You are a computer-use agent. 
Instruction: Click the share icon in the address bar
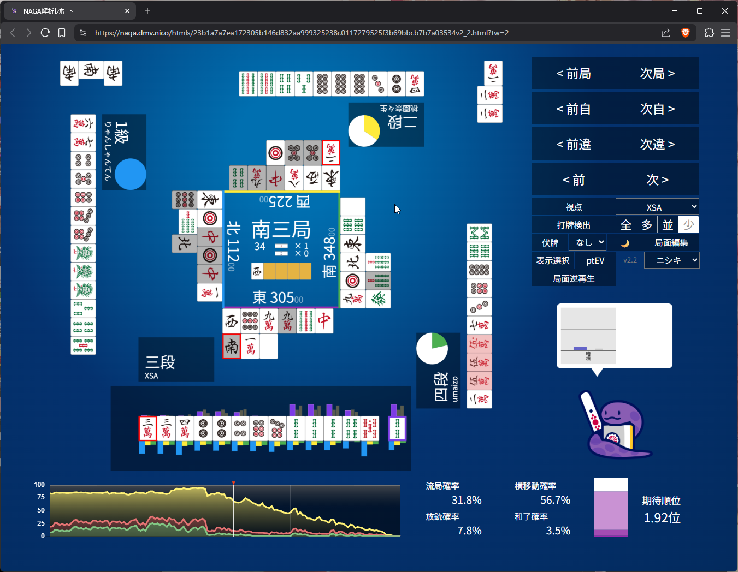[665, 33]
